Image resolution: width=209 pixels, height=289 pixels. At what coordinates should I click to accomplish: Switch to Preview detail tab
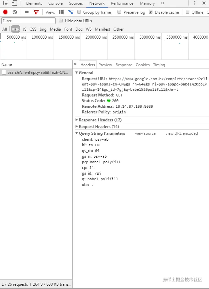click(x=105, y=65)
